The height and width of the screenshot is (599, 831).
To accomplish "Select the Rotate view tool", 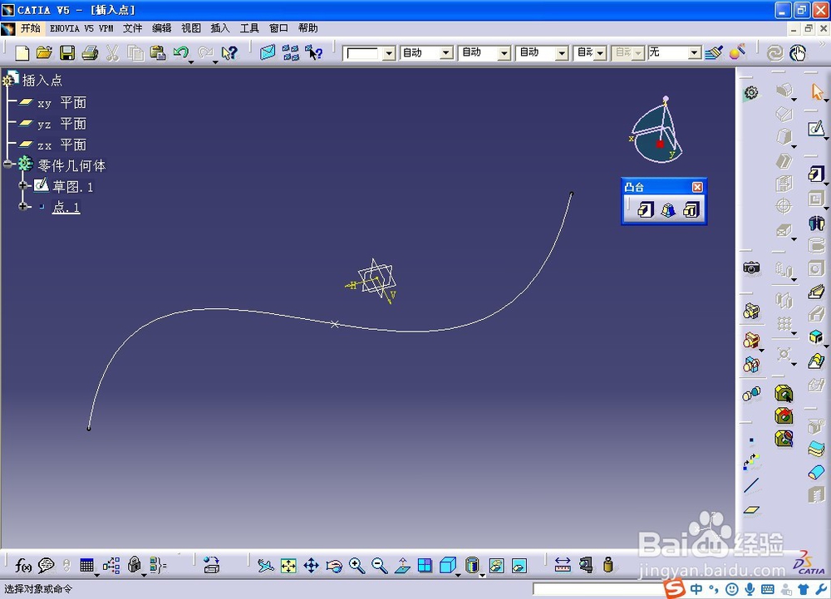I will pos(334,566).
